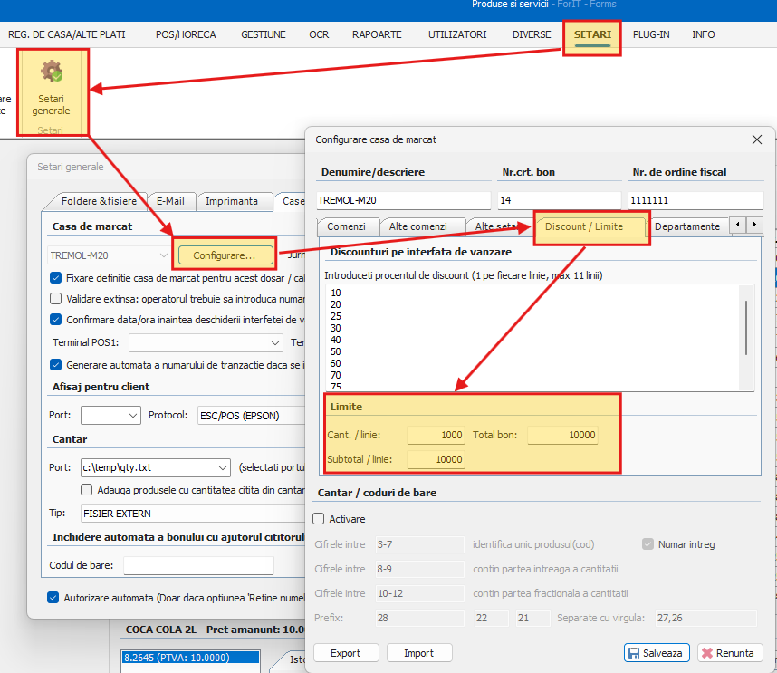This screenshot has height=673, width=777.
Task: Select the Imprimanta tab in Setari generale
Action: point(231,201)
